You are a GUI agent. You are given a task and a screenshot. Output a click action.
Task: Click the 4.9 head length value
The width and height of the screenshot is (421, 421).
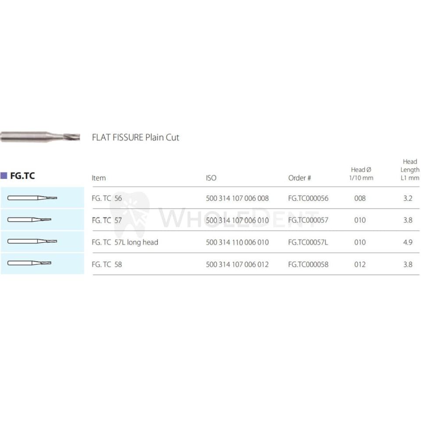pos(408,242)
